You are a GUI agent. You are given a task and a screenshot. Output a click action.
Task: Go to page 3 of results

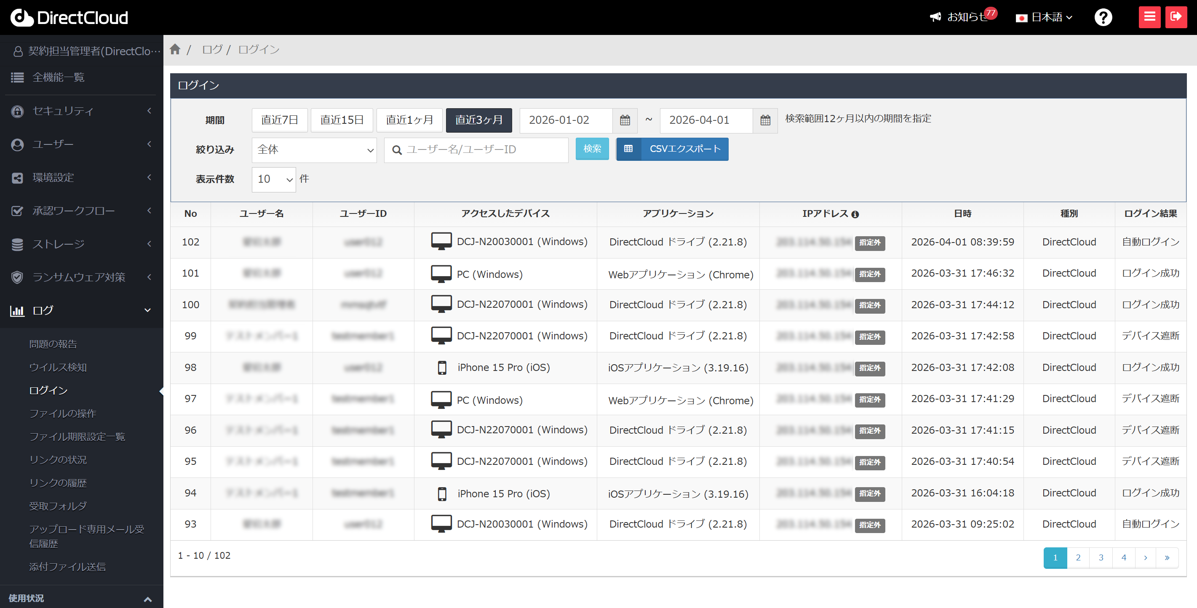[1101, 557]
